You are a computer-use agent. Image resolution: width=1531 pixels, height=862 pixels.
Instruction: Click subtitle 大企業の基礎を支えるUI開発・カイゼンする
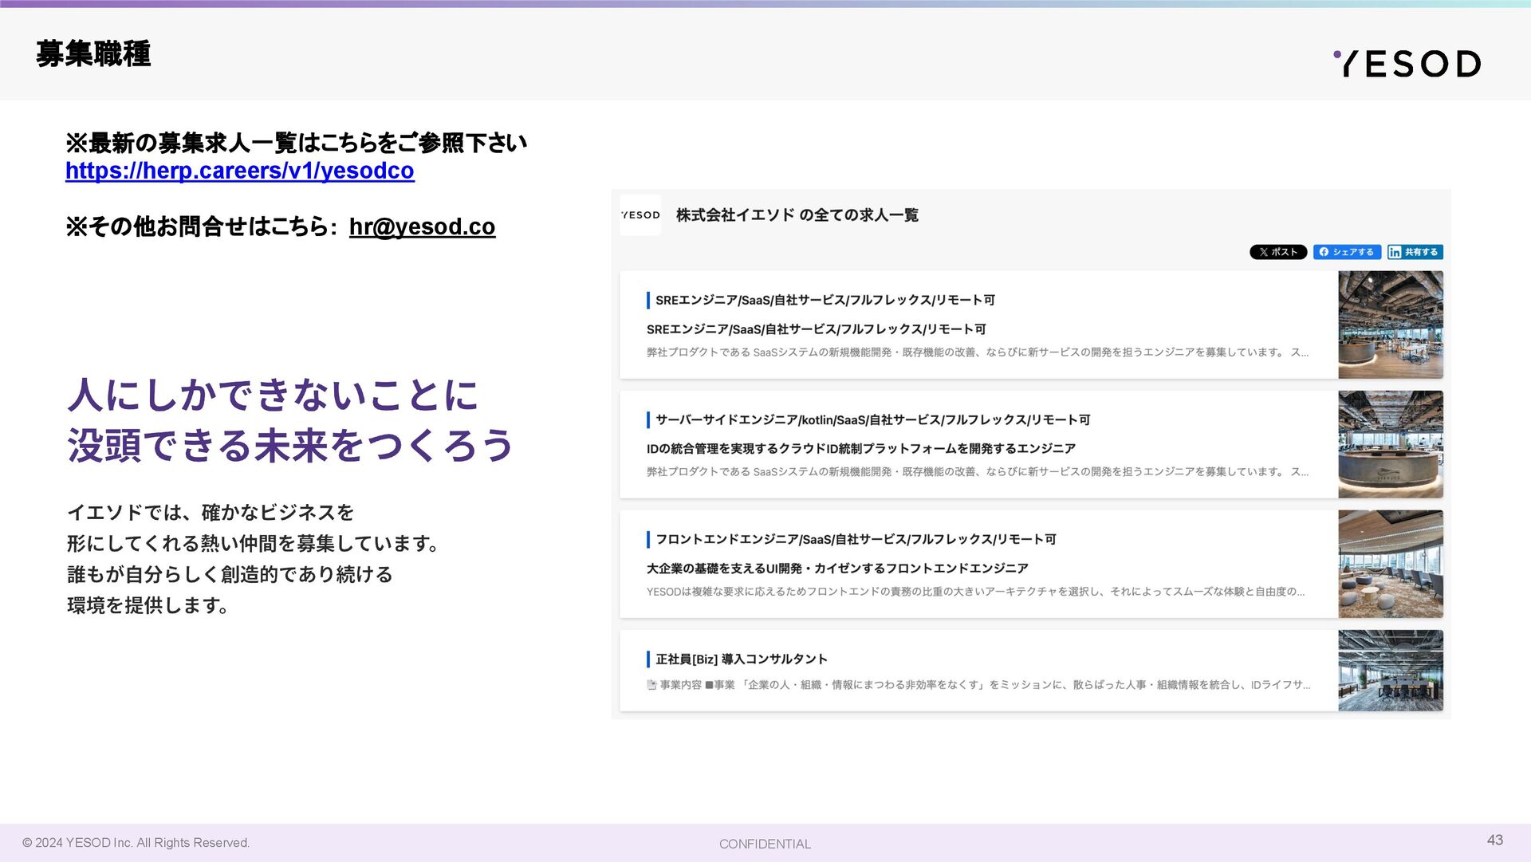tap(837, 568)
